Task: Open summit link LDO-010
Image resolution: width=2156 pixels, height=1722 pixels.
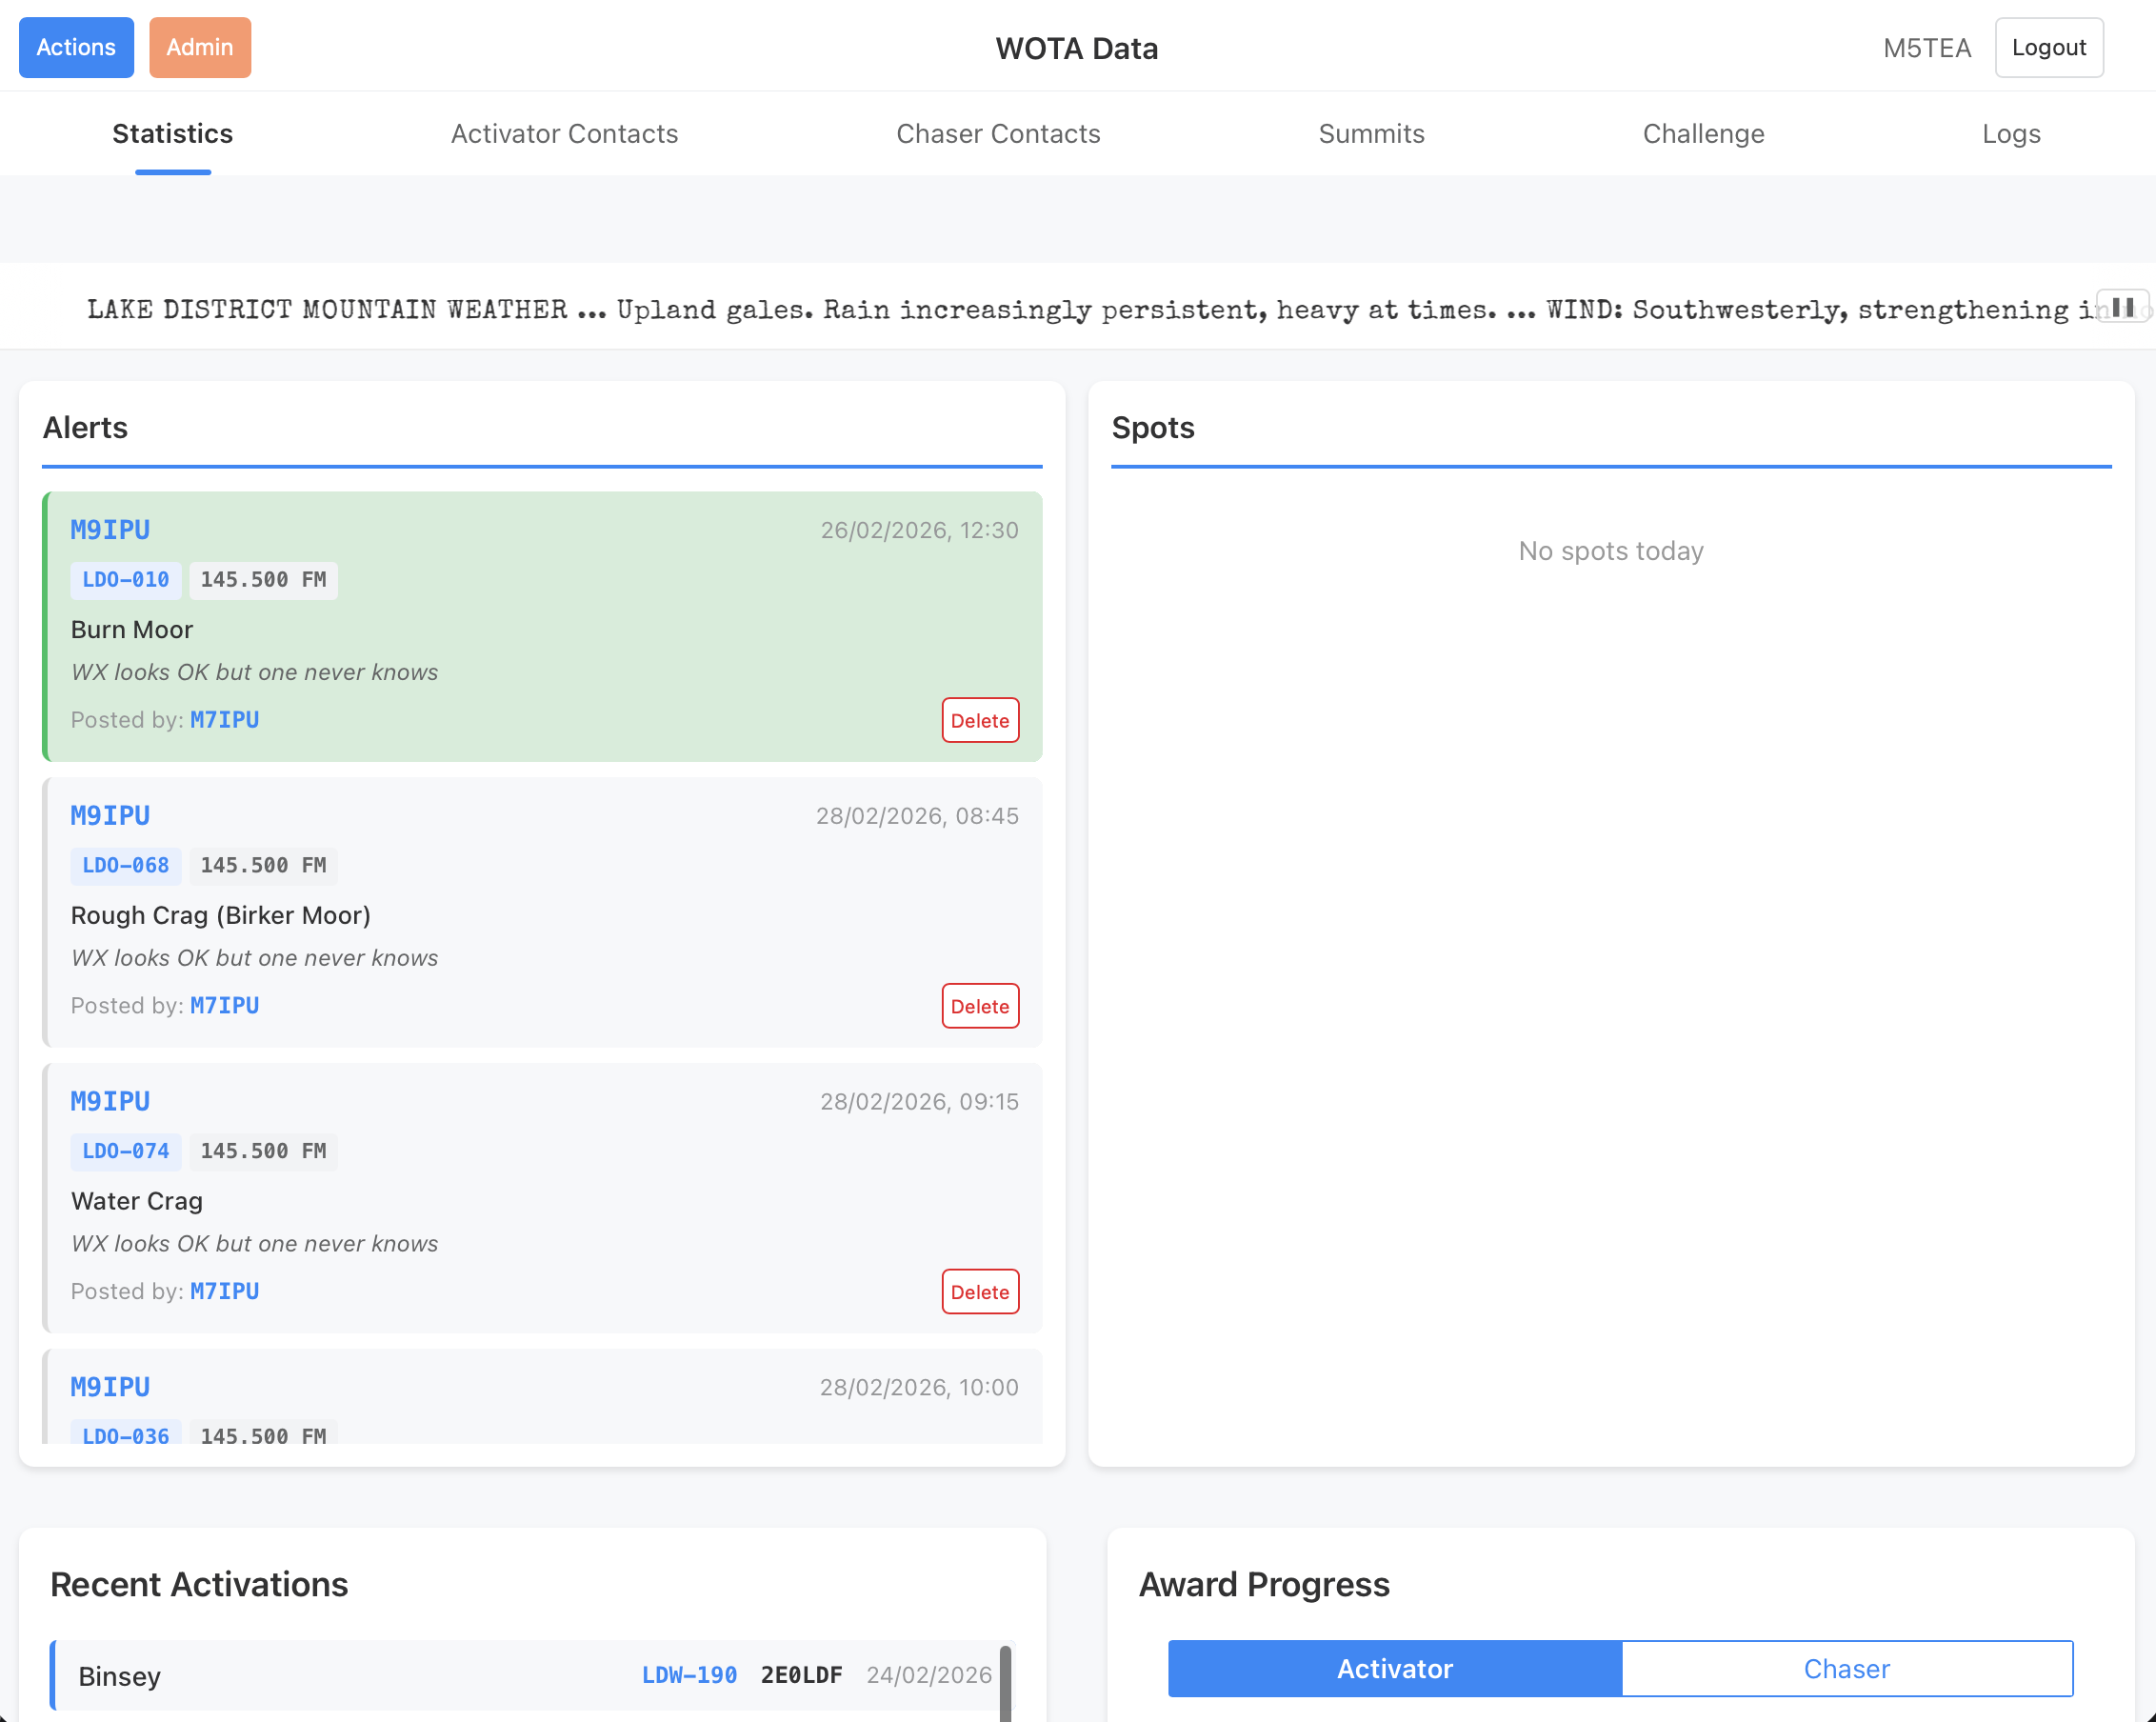Action: click(125, 580)
